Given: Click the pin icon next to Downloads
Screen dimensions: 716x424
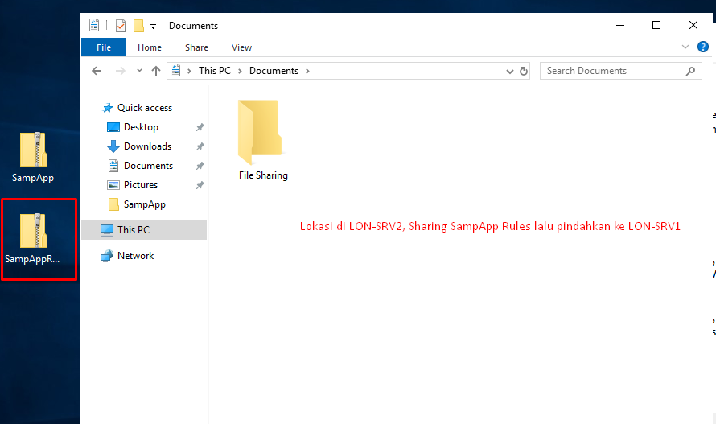Looking at the screenshot, I should click(x=200, y=146).
